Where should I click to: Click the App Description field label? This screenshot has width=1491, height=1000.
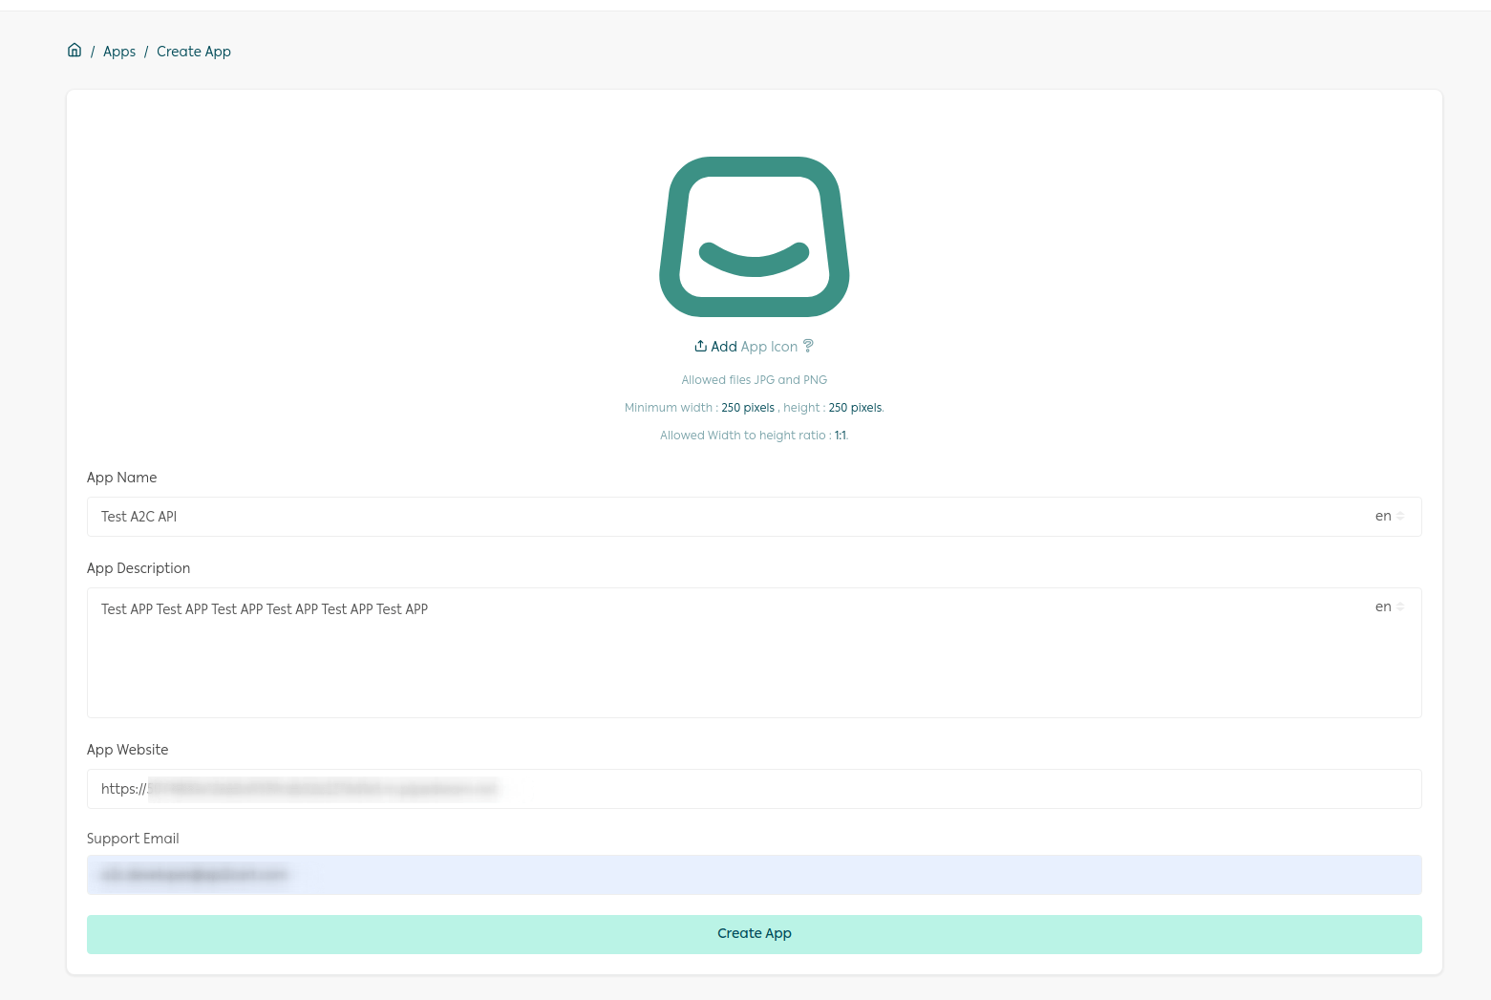click(x=138, y=568)
